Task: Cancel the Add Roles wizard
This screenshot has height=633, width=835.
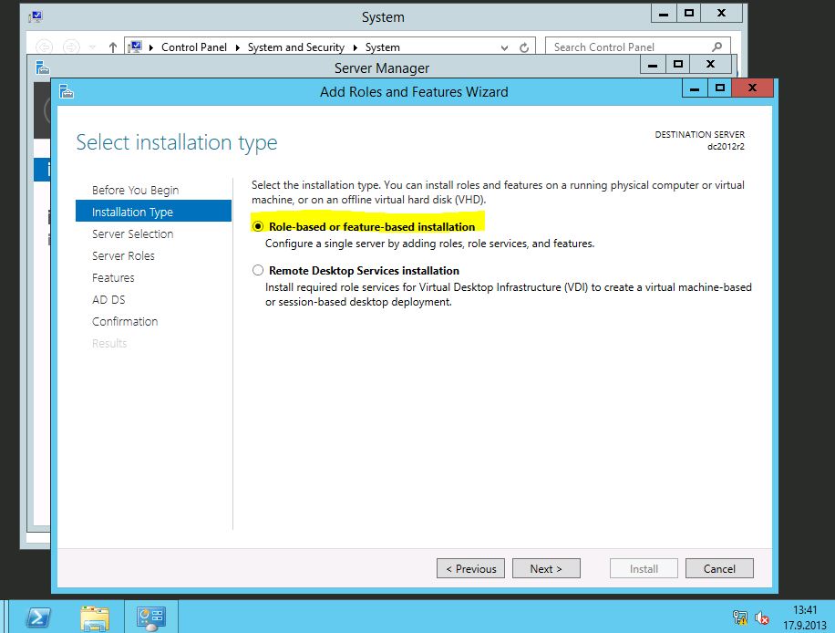Action: [719, 568]
